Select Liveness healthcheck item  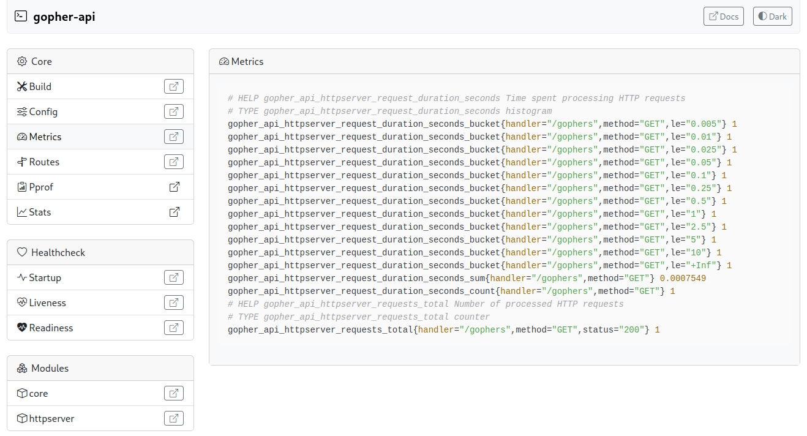coord(100,303)
